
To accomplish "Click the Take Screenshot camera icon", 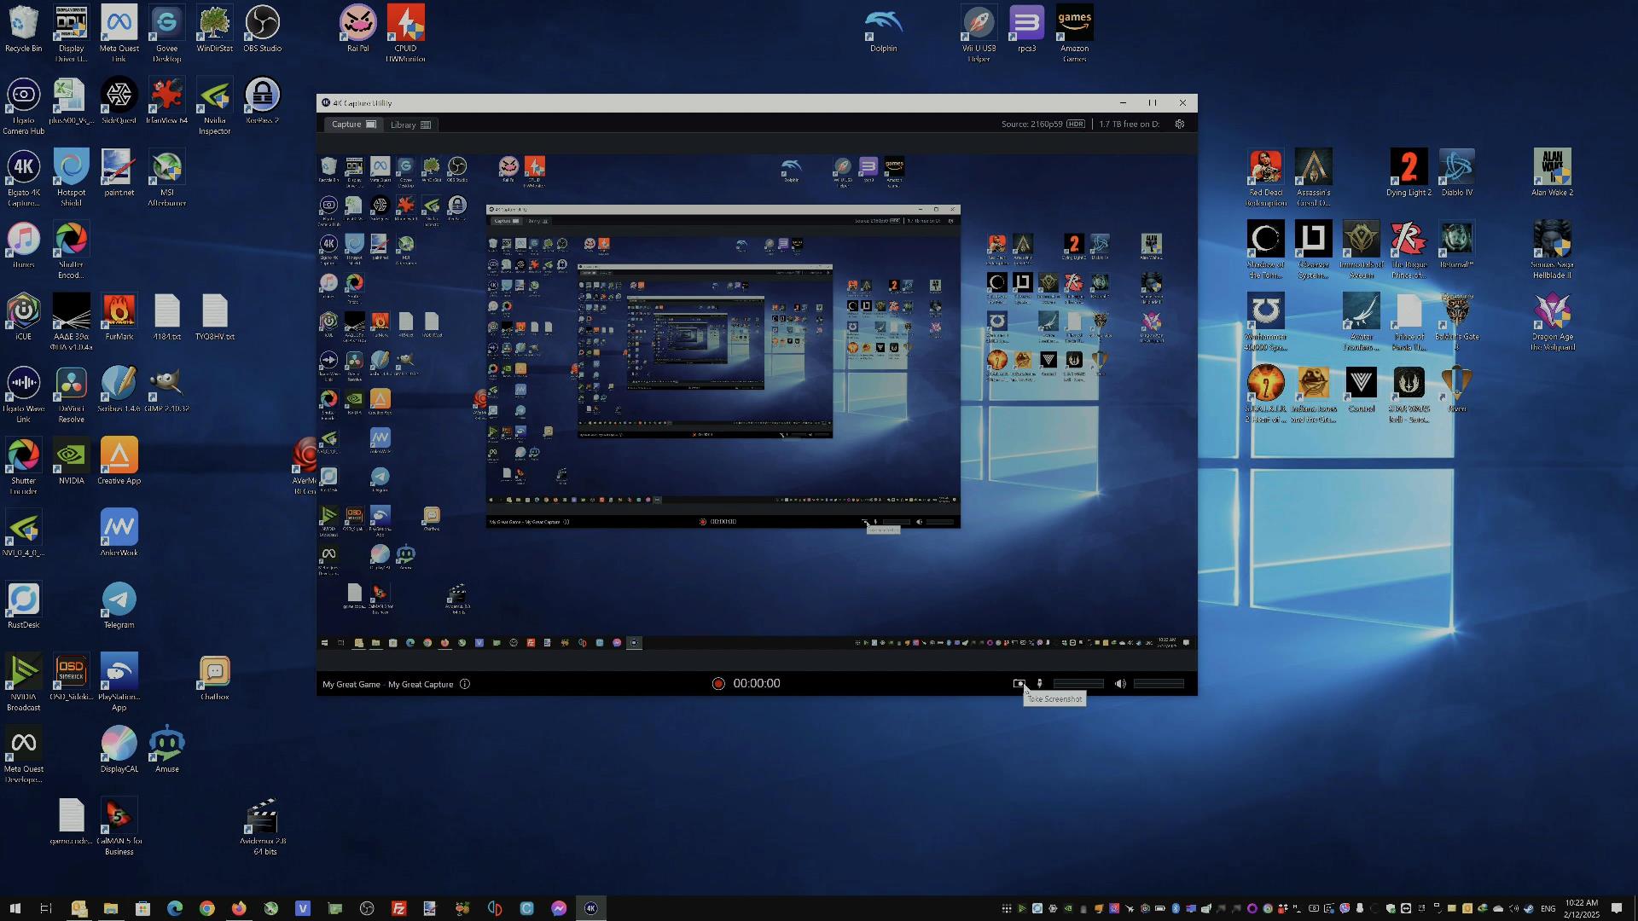I will point(1018,684).
